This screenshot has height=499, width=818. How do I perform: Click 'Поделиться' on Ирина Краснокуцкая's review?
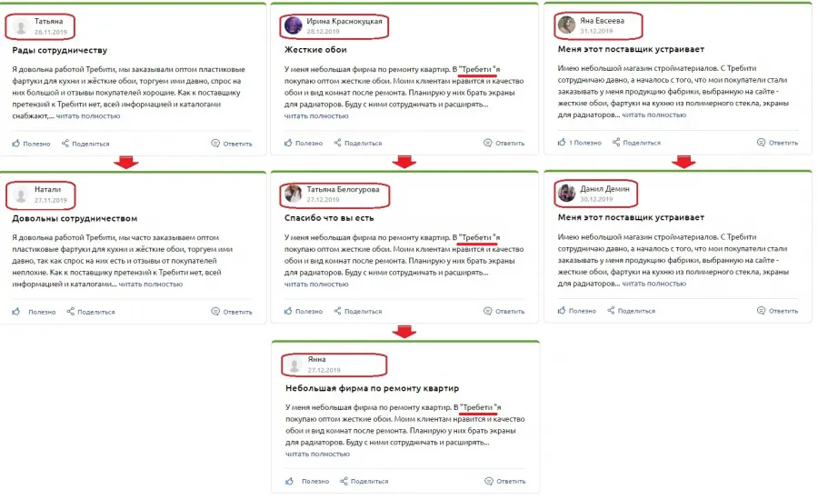click(x=363, y=143)
